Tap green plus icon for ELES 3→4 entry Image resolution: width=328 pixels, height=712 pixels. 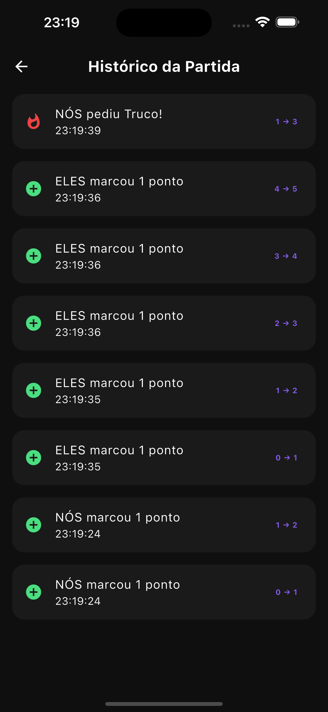click(33, 256)
